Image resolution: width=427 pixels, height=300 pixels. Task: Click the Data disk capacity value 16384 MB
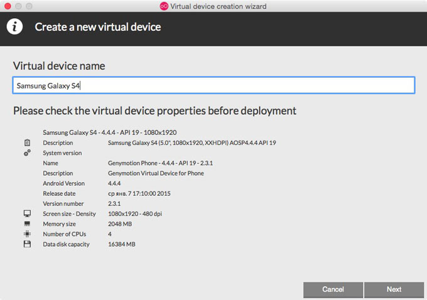click(122, 244)
